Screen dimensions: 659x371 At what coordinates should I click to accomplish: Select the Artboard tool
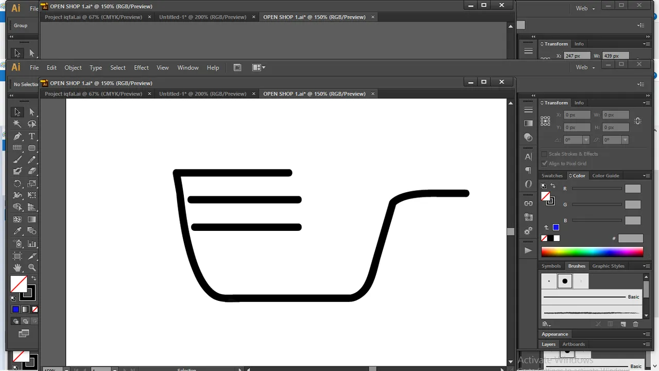pyautogui.click(x=17, y=256)
